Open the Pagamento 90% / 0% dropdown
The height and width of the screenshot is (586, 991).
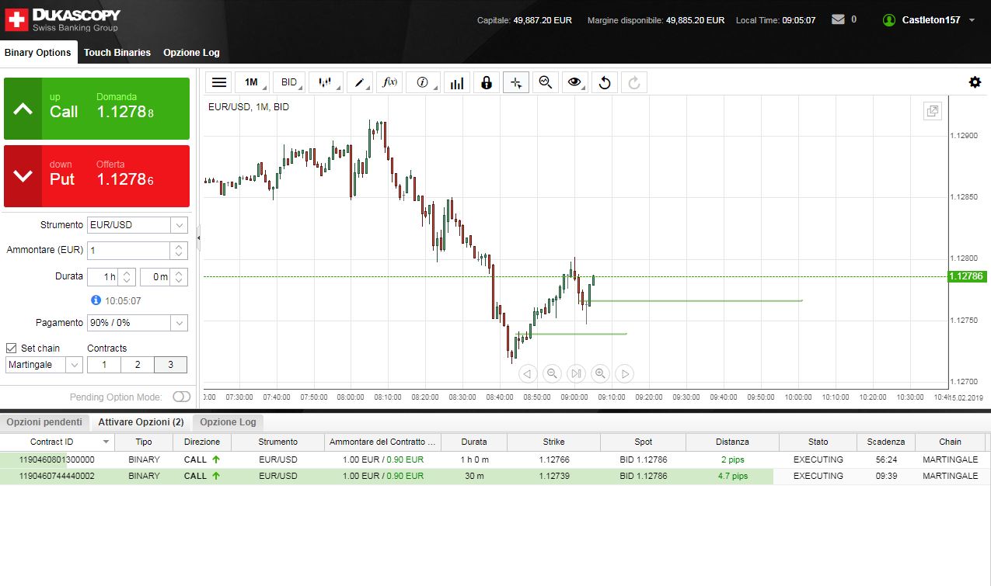tap(138, 323)
